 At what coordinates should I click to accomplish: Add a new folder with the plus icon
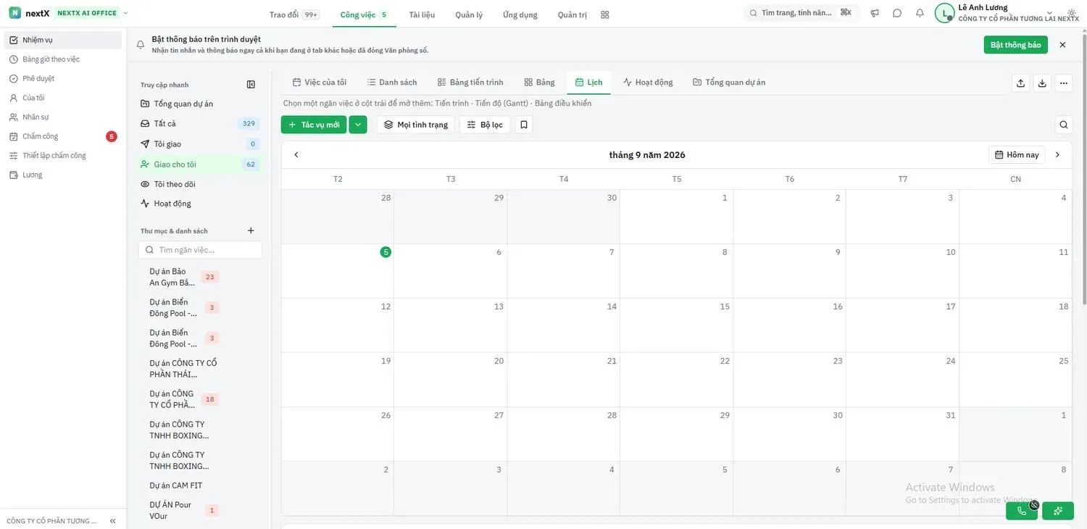coord(251,230)
